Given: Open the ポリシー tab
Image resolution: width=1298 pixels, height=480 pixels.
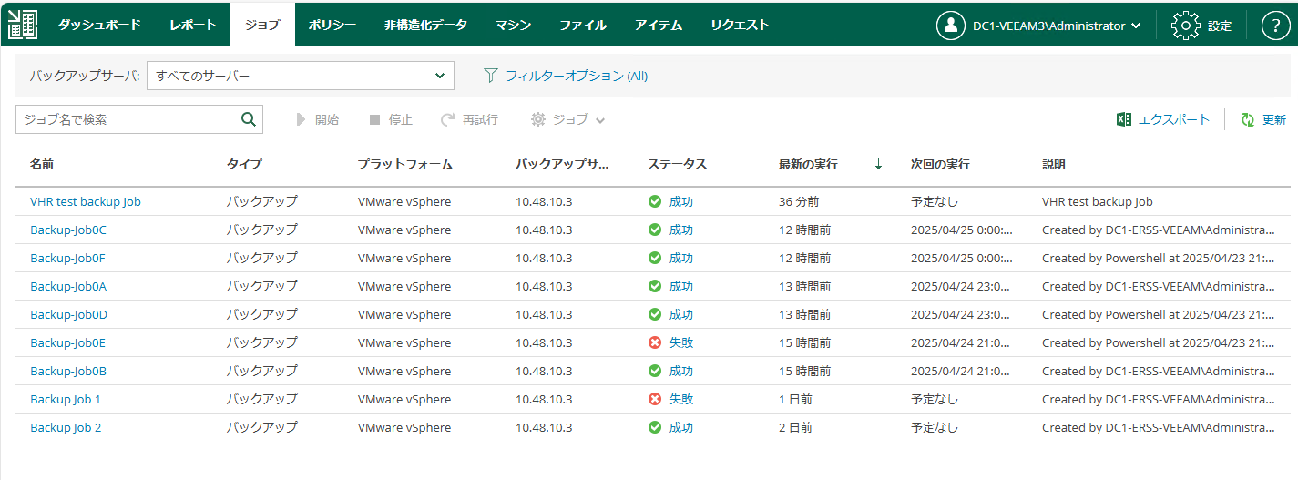Looking at the screenshot, I should 332,25.
